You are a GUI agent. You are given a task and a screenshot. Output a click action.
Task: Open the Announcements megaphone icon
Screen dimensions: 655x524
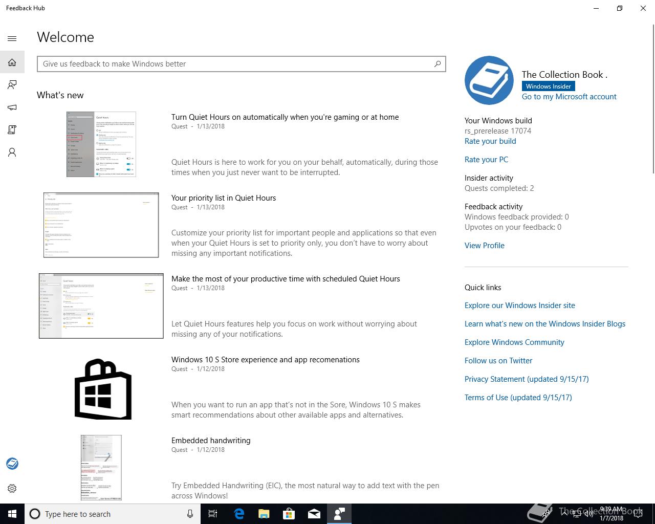(12, 107)
